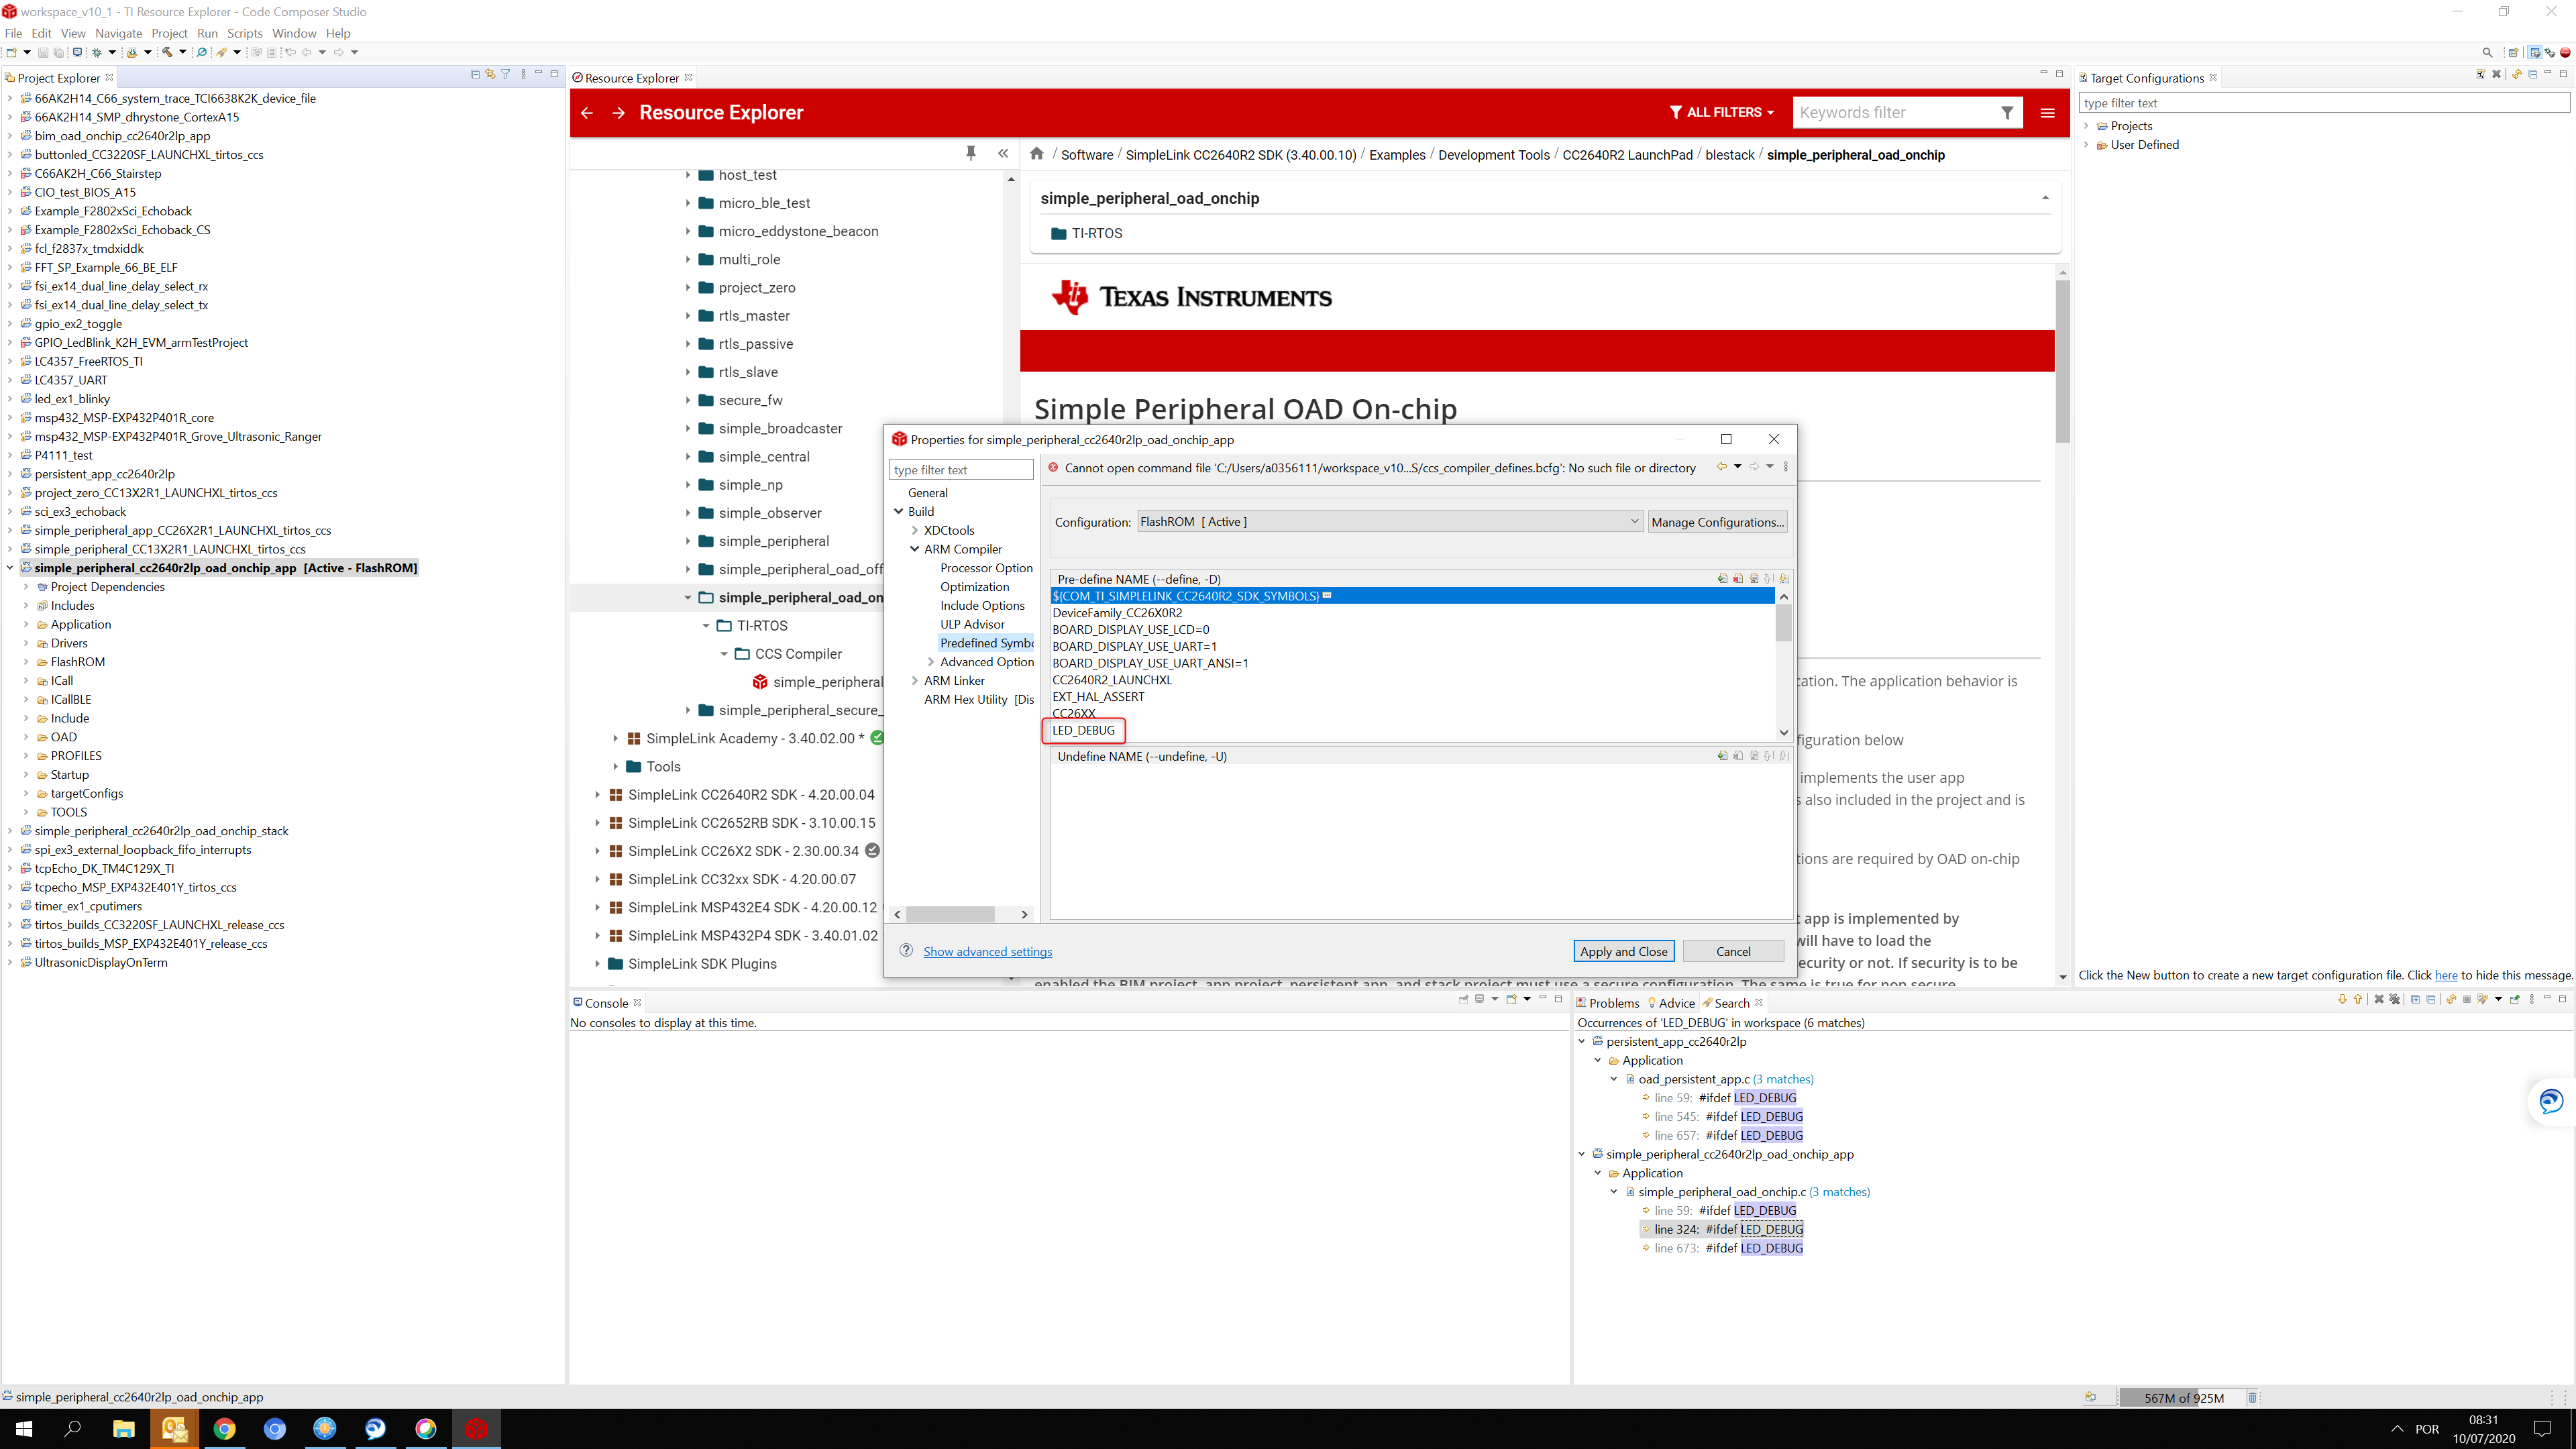Open Resource Explorer hamburger menu
Image resolution: width=2576 pixels, height=1449 pixels.
pos(2047,113)
